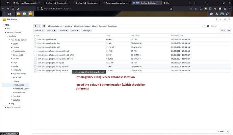Viewport: 233px width, 135px height.
Task: Select the Updates folder in the tree
Action: tap(16, 100)
